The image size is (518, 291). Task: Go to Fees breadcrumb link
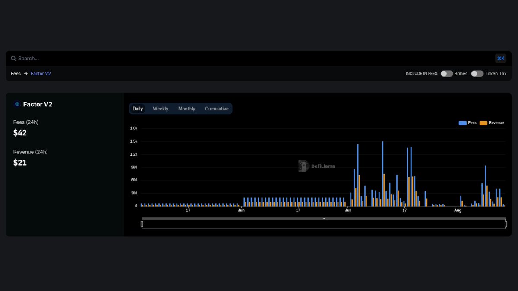pyautogui.click(x=16, y=74)
